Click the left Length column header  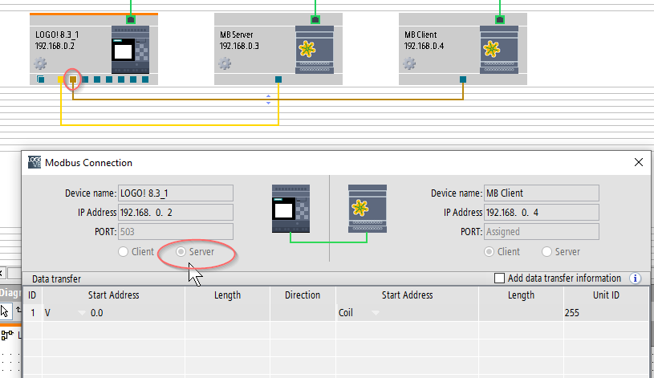(x=227, y=295)
